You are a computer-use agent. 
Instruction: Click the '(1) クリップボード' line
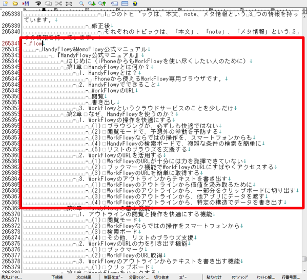pos(120,267)
